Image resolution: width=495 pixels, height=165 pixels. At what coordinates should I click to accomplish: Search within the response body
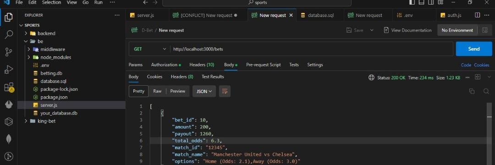(x=486, y=91)
